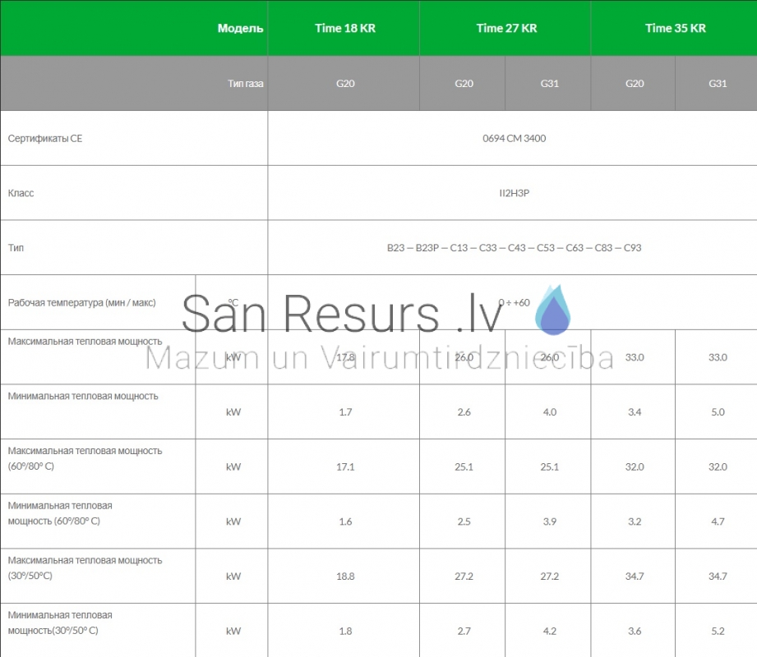This screenshot has width=757, height=657.
Task: Click kW unit in the 17.1 row
Action: (x=233, y=466)
